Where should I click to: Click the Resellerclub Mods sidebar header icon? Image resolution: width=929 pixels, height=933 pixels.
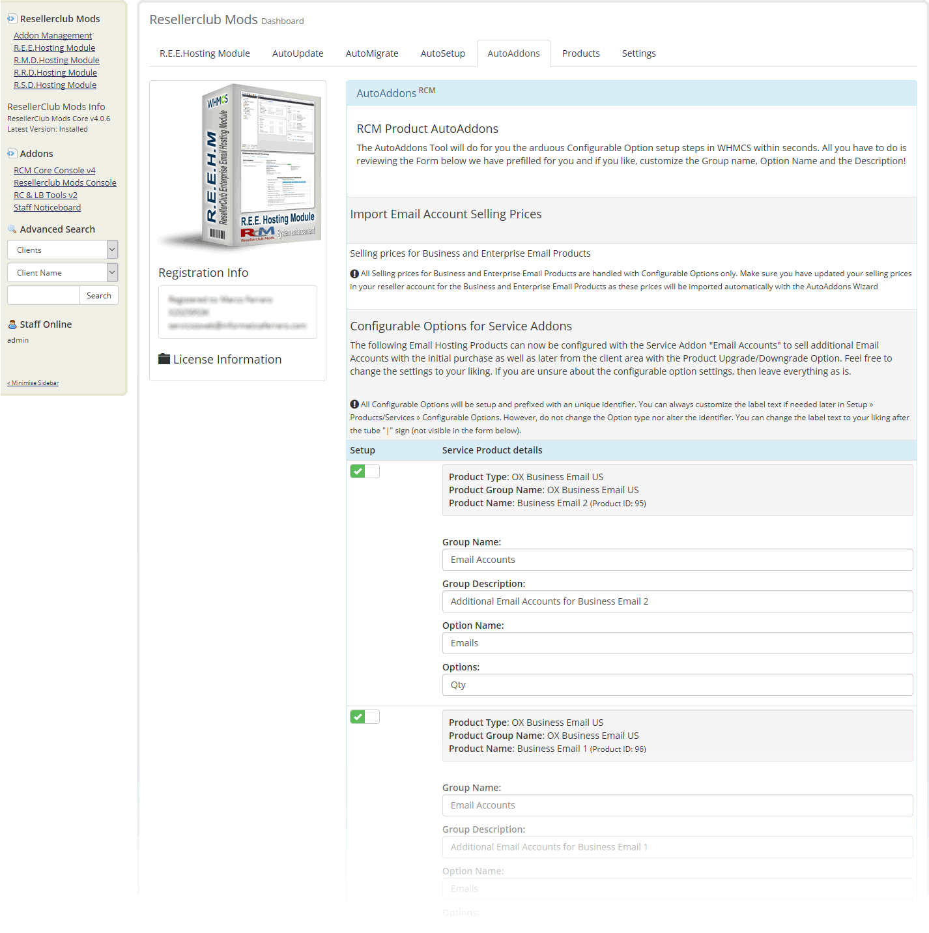tap(12, 19)
